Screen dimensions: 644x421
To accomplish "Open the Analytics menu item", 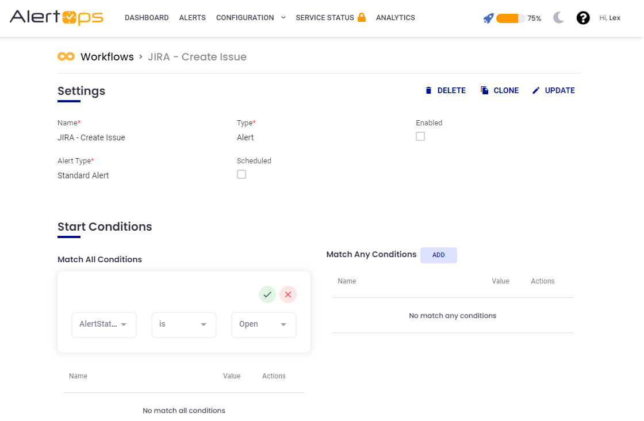I will 395,18.
